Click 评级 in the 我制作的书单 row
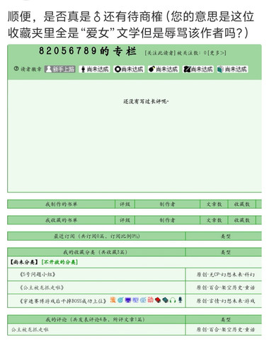Viewport: 269px width, 354px height. click(x=125, y=204)
